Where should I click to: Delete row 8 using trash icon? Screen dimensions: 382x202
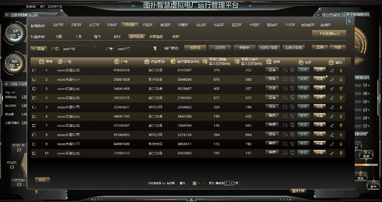tap(341, 135)
